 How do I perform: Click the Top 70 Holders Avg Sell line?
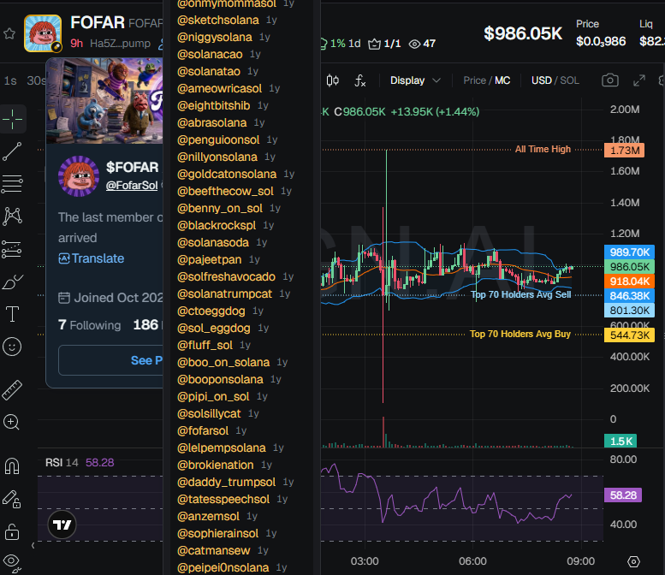pos(521,294)
